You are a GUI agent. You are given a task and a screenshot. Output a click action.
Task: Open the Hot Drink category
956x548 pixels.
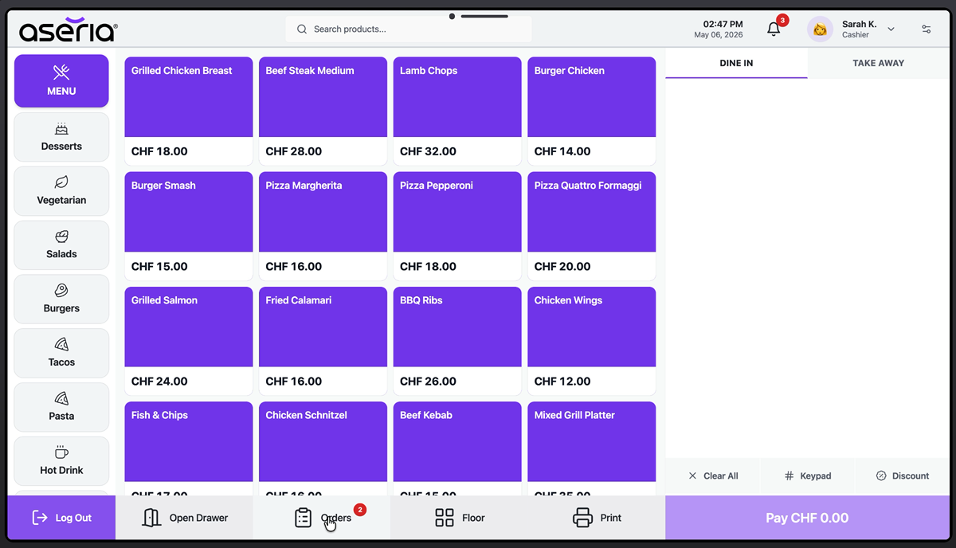(x=61, y=461)
